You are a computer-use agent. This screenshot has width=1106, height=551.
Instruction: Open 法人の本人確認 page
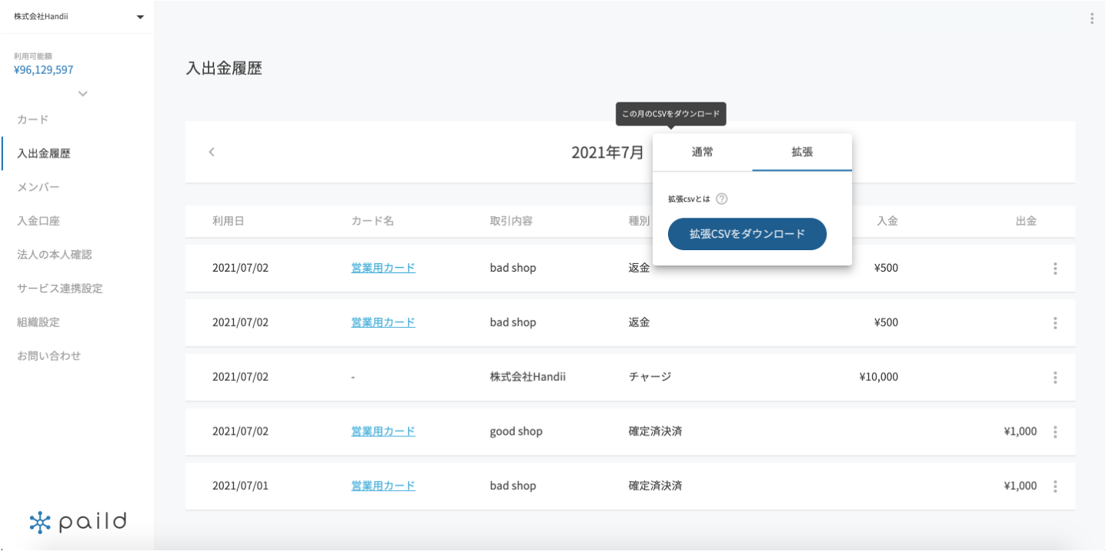[x=55, y=254]
